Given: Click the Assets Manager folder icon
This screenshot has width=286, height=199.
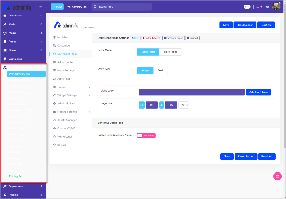Looking at the screenshot, I should pos(54,120).
